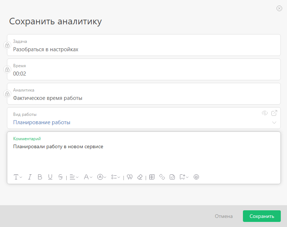Viewport: 287px width, 227px height.
Task: Close the Сохранить аналитику dialog
Action: click(279, 8)
